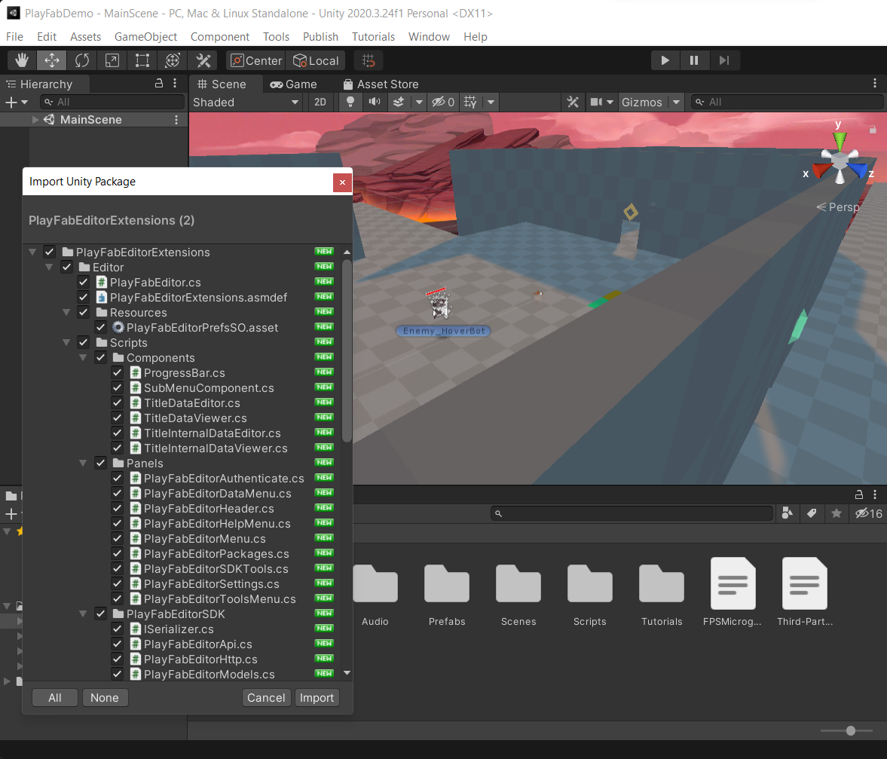Toggle scene lighting bulb icon
887x759 pixels.
tap(350, 102)
